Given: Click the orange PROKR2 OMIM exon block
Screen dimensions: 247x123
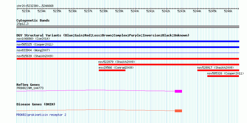Looking at the screenshot, I should point(178,111).
